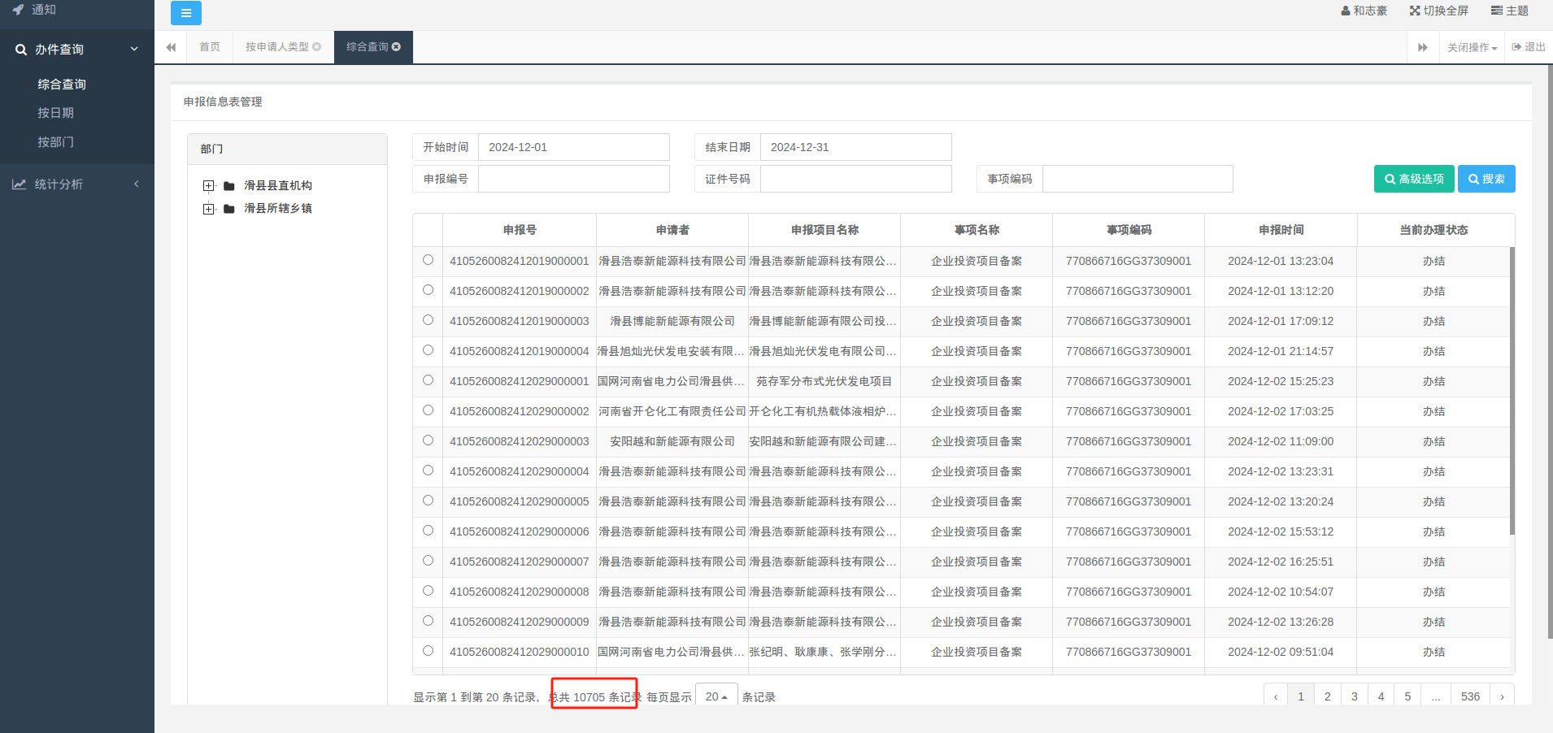Click the hamburger menu toggle icon
1553x733 pixels.
(x=185, y=13)
